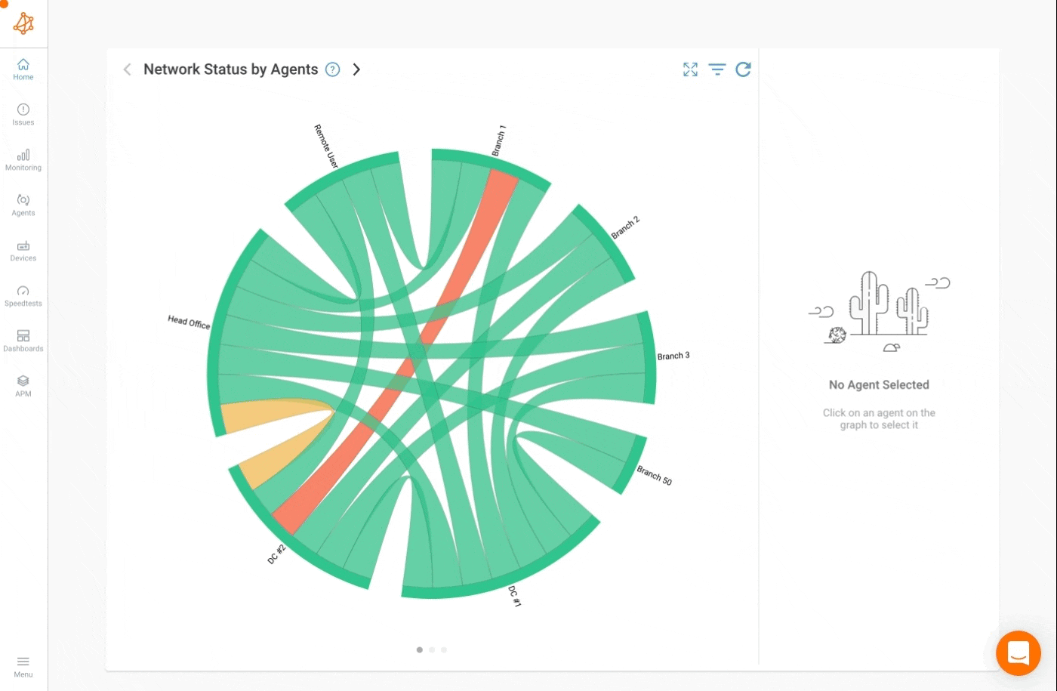Open help for Network Status by Agents
1057x691 pixels.
coord(332,69)
